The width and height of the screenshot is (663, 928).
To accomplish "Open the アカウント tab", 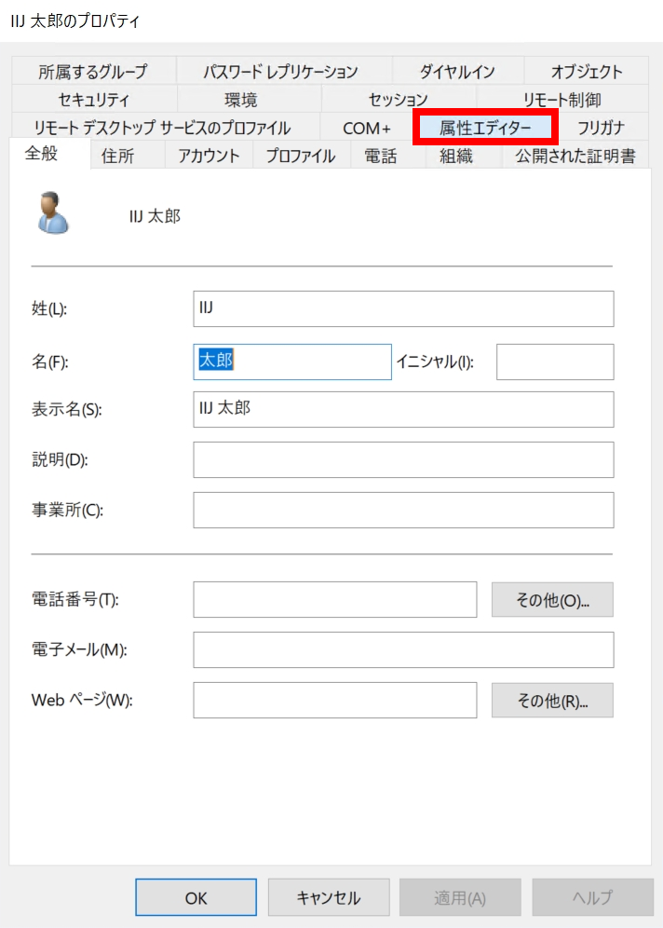I will 209,156.
